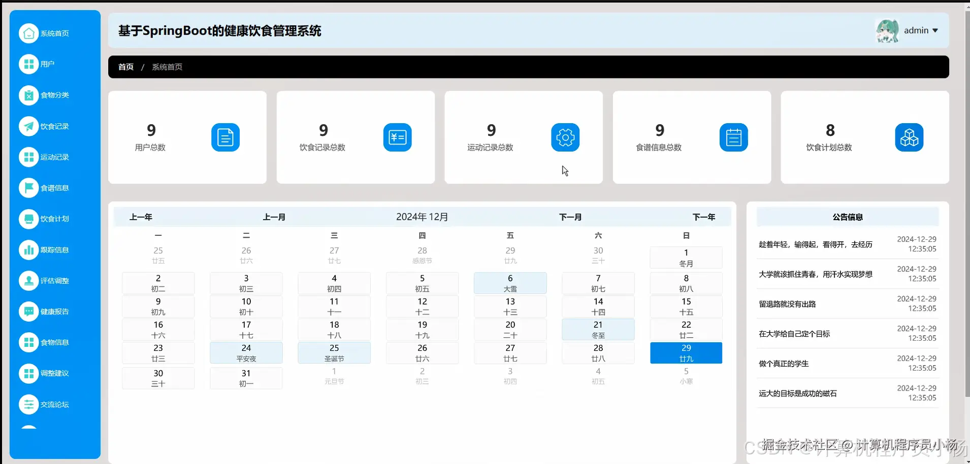This screenshot has width=970, height=464.
Task: Select the 跟踪信息 tracking chart icon
Action: pos(28,249)
